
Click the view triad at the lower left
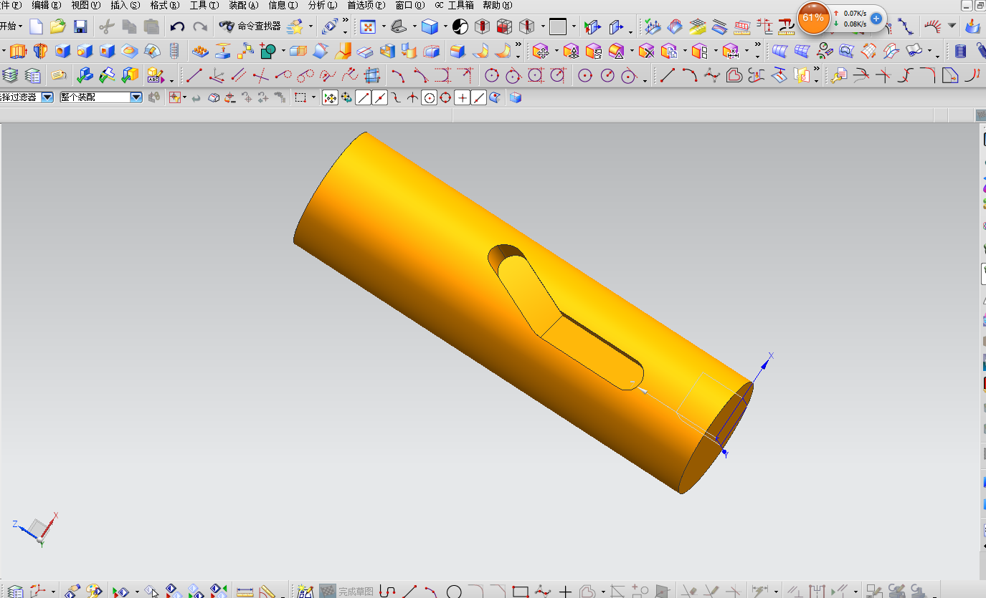[x=36, y=530]
